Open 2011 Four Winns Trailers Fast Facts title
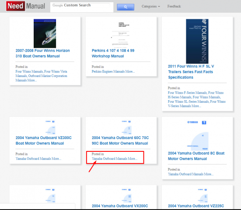 [x=191, y=72]
